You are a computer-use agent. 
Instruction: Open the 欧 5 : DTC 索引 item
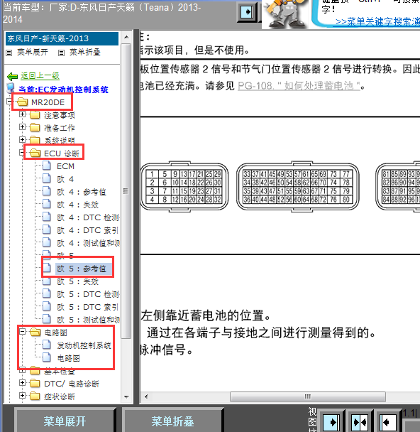tap(88, 307)
